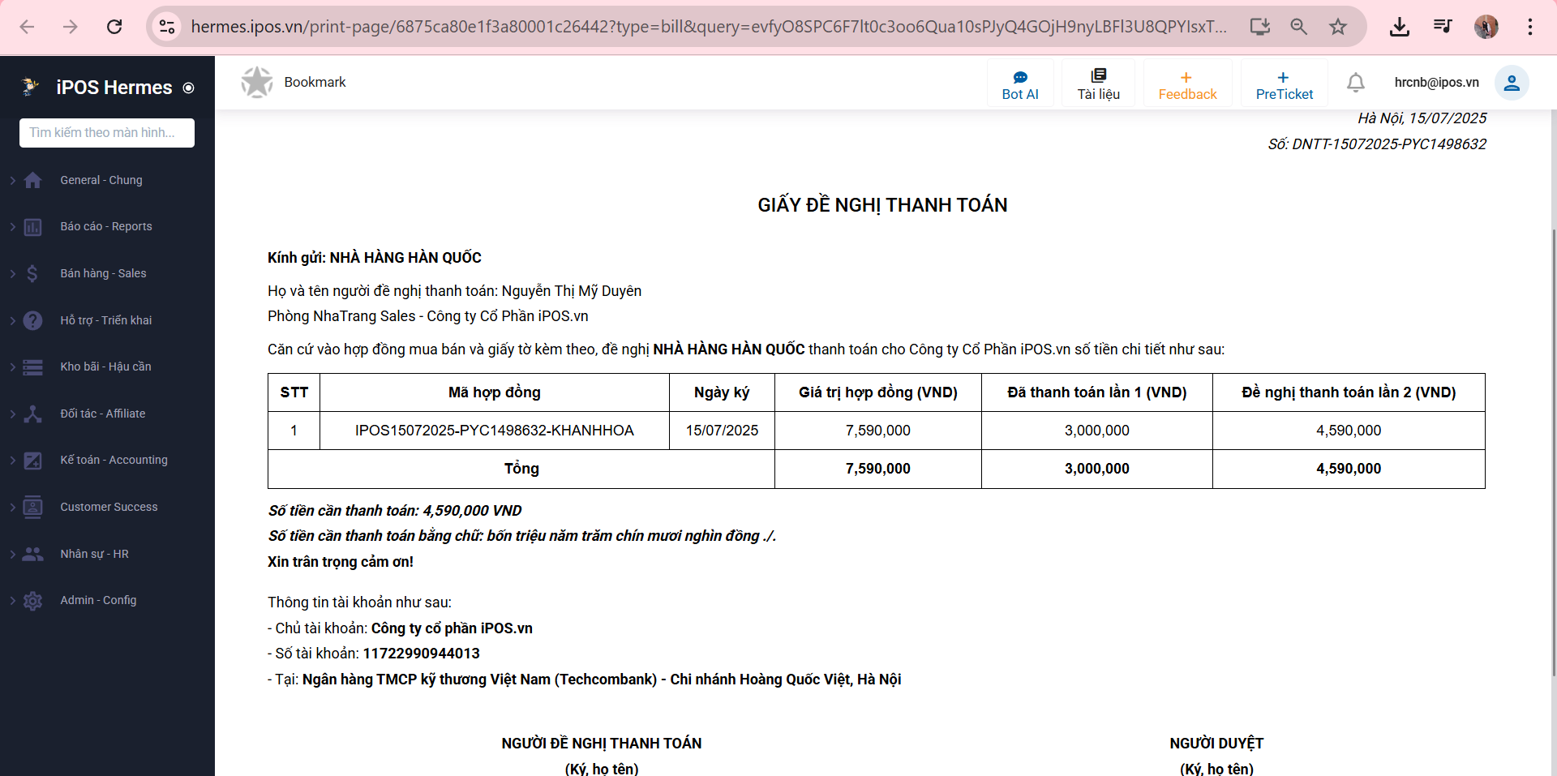Select Customer Success menu label
Image resolution: width=1557 pixels, height=776 pixels.
point(109,507)
